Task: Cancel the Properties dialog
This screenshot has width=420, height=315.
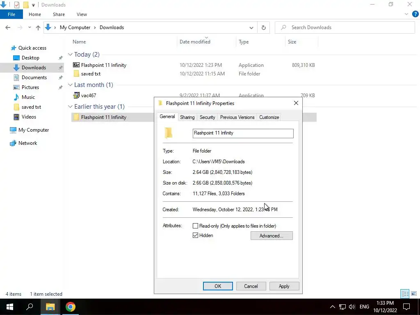Action: click(251, 286)
